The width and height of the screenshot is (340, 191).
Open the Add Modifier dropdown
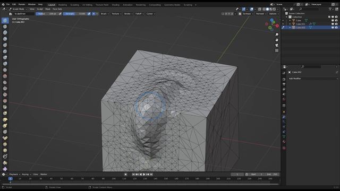(x=313, y=79)
